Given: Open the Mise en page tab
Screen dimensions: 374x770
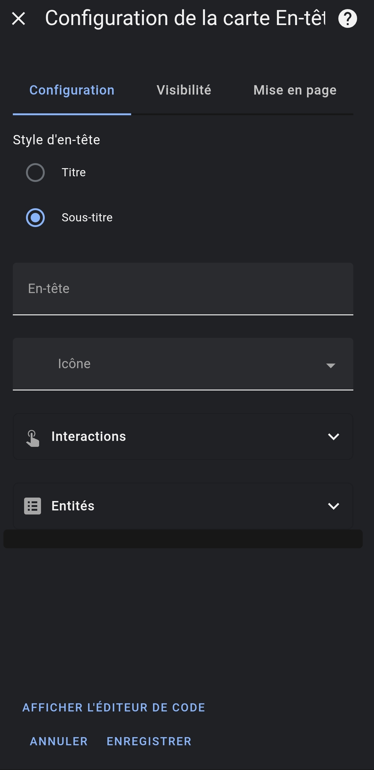Looking at the screenshot, I should click(x=295, y=90).
